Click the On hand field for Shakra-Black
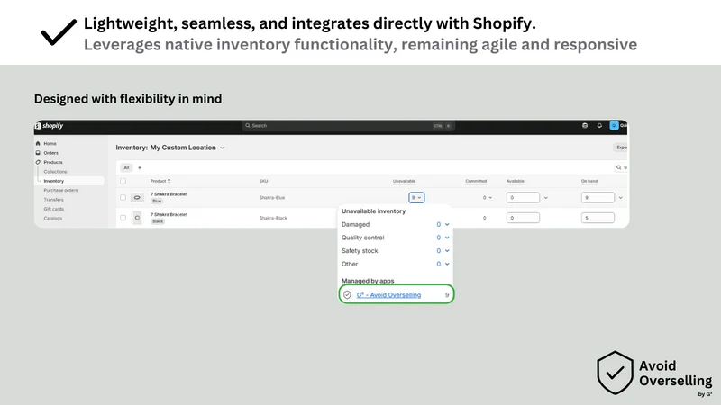 coord(598,218)
